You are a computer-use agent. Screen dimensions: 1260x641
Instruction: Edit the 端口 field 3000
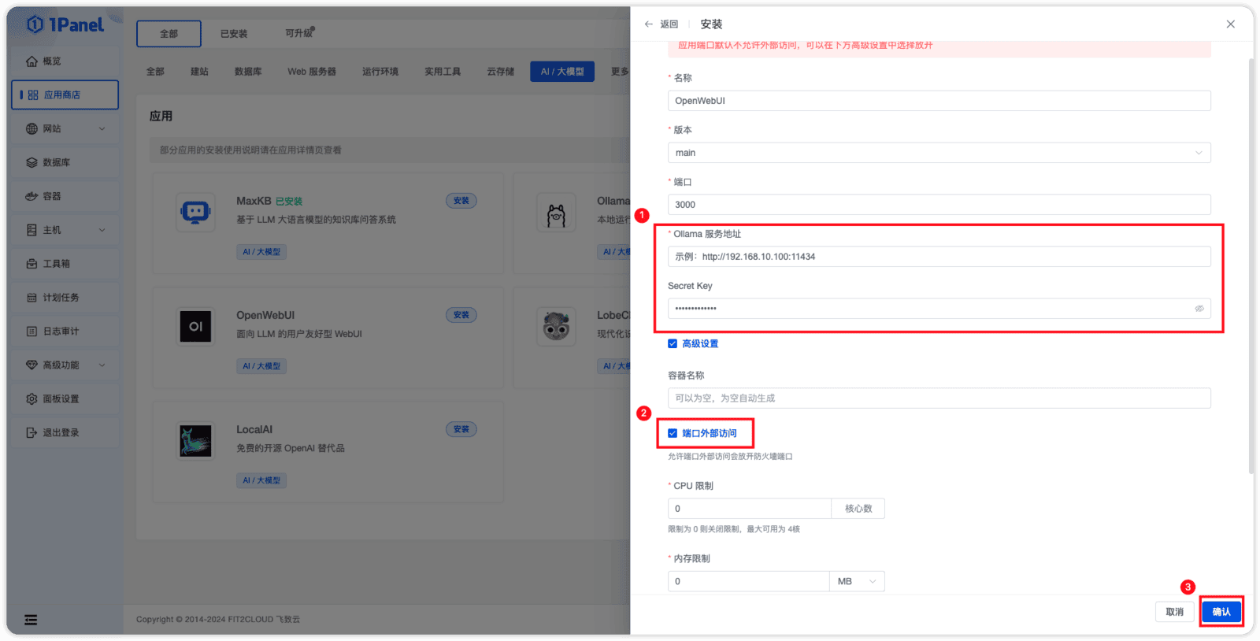939,205
